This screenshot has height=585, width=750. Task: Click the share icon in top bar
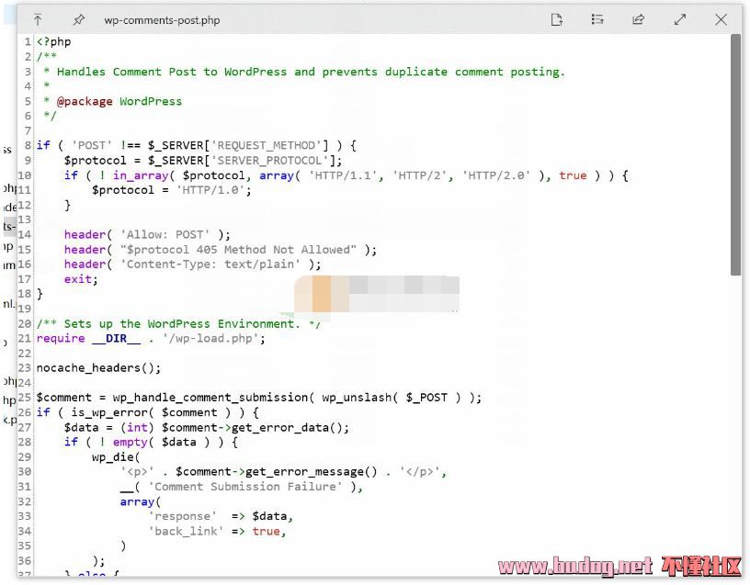638,19
